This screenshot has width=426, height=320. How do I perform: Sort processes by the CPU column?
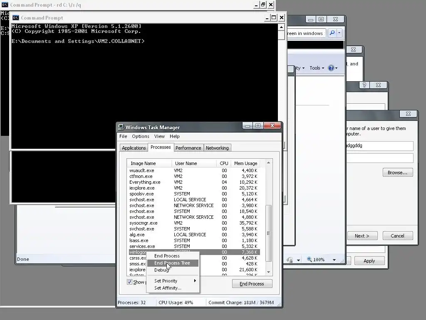click(223, 163)
